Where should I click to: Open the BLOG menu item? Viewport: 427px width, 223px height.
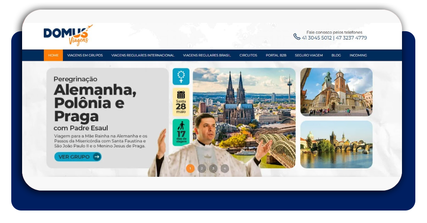337,55
